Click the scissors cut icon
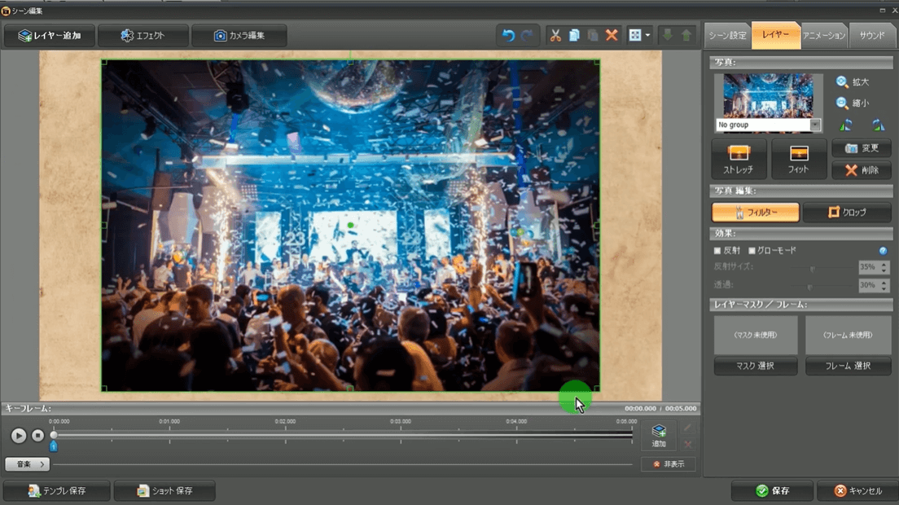 coord(555,36)
